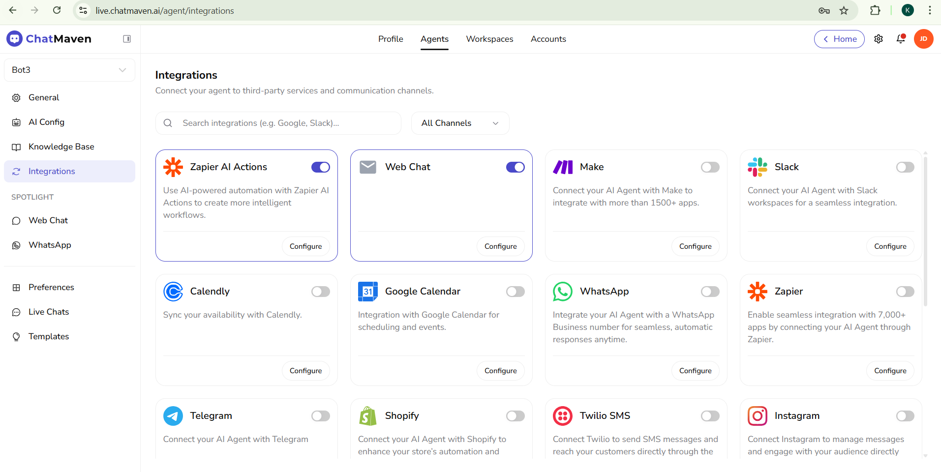
Task: Click the ChatMaven logo icon
Action: [14, 38]
